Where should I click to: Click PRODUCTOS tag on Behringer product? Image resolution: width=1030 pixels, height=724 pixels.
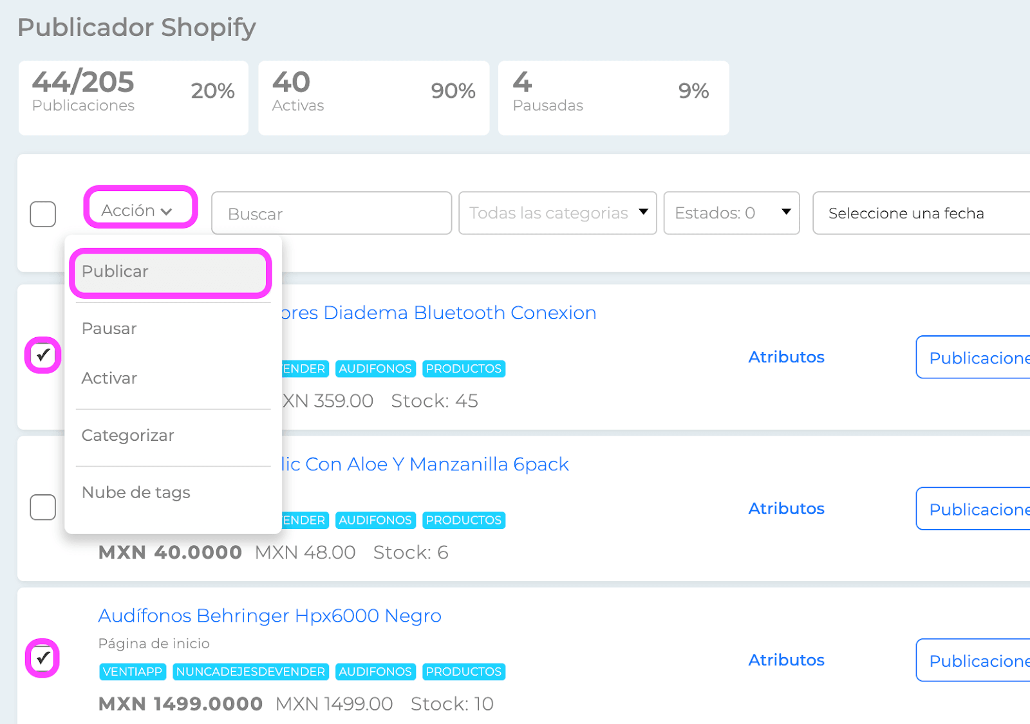tap(464, 672)
